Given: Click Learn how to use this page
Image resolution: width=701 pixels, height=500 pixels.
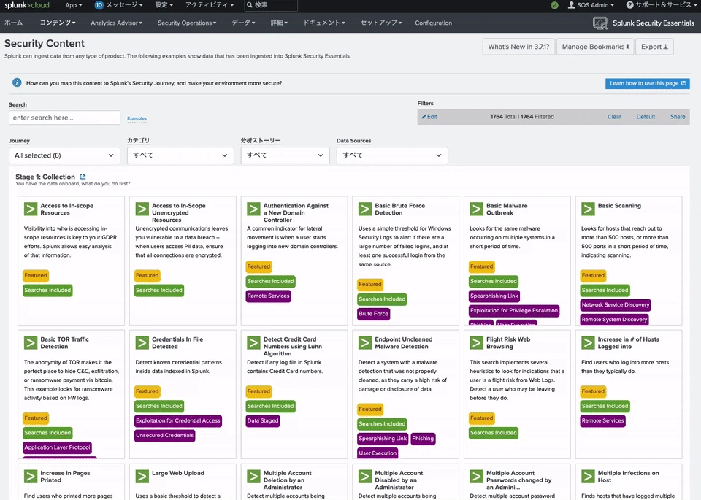Looking at the screenshot, I should point(648,83).
